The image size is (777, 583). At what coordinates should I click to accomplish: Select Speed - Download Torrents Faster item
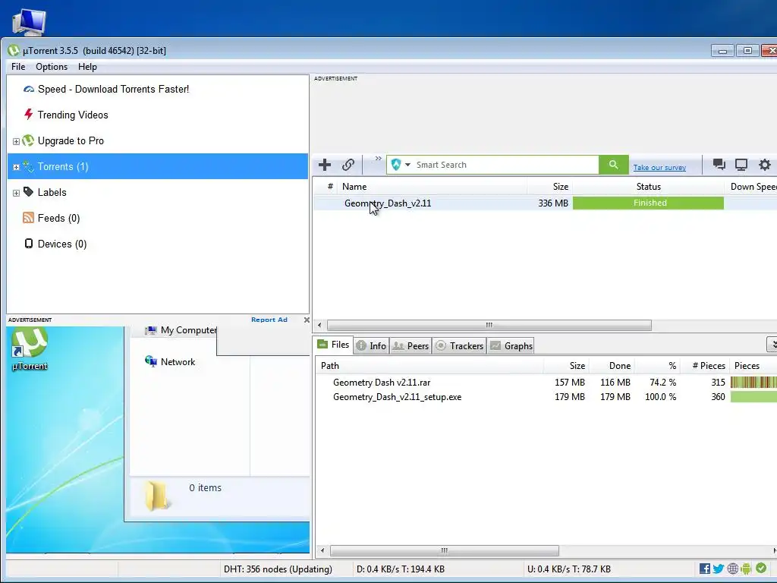coord(114,90)
